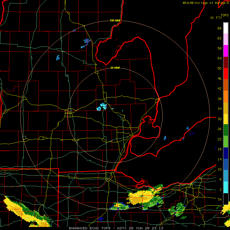Click the 50 NMI range ring label

(115, 68)
